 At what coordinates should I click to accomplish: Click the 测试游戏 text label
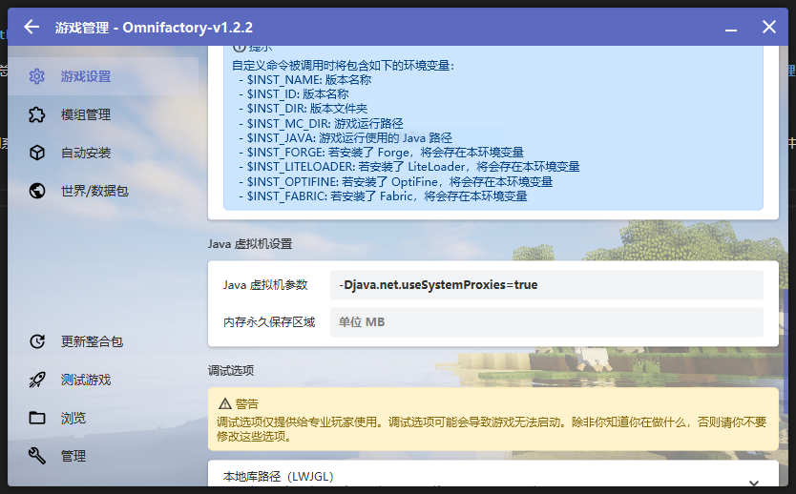pyautogui.click(x=86, y=380)
